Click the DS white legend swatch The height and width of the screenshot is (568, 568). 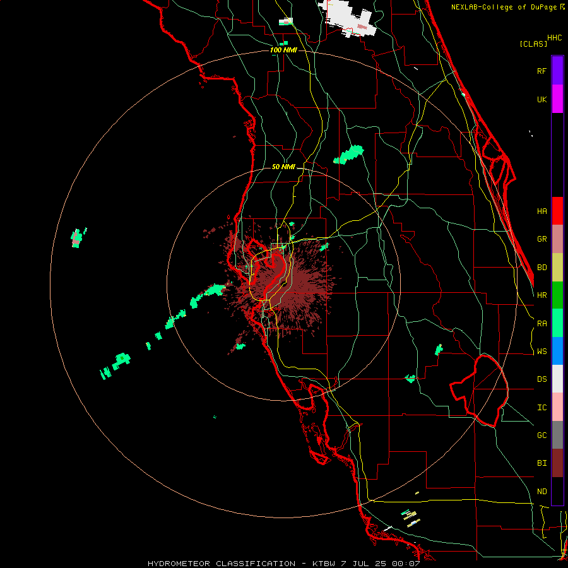557,379
